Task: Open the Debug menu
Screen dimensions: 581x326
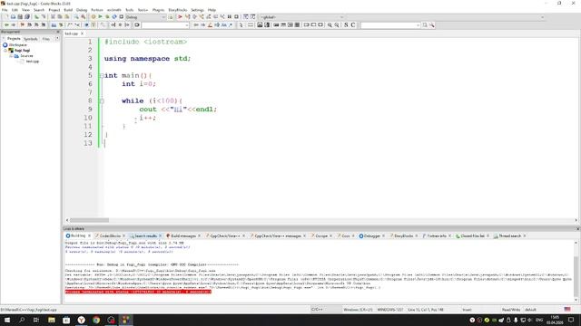Action: point(82,10)
